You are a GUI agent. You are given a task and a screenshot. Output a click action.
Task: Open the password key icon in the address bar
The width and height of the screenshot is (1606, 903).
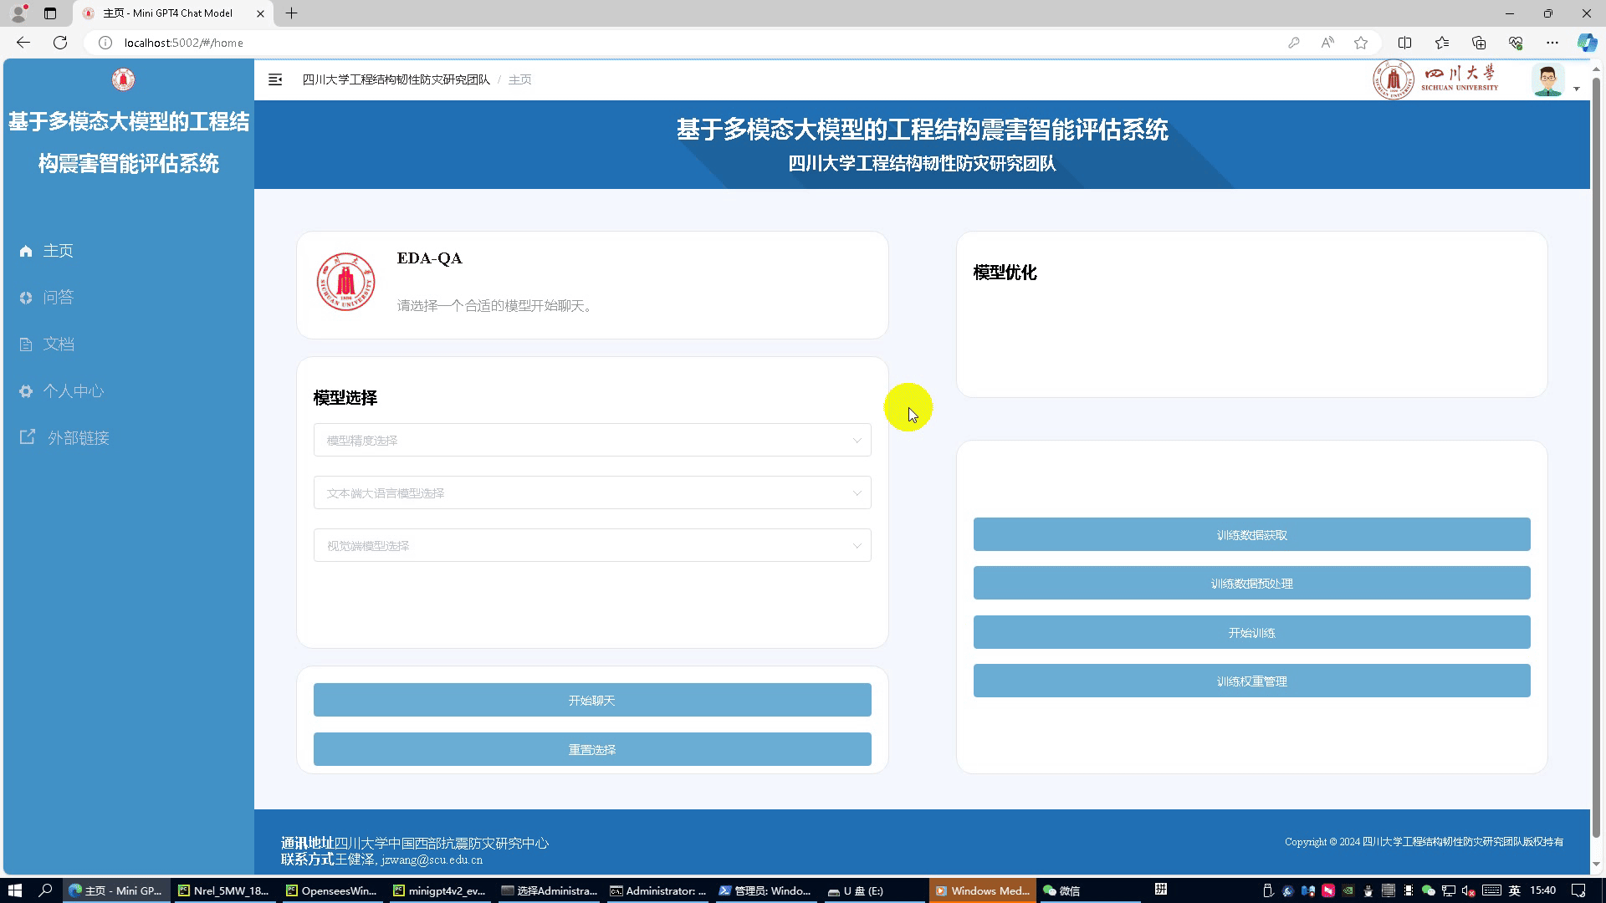point(1294,43)
